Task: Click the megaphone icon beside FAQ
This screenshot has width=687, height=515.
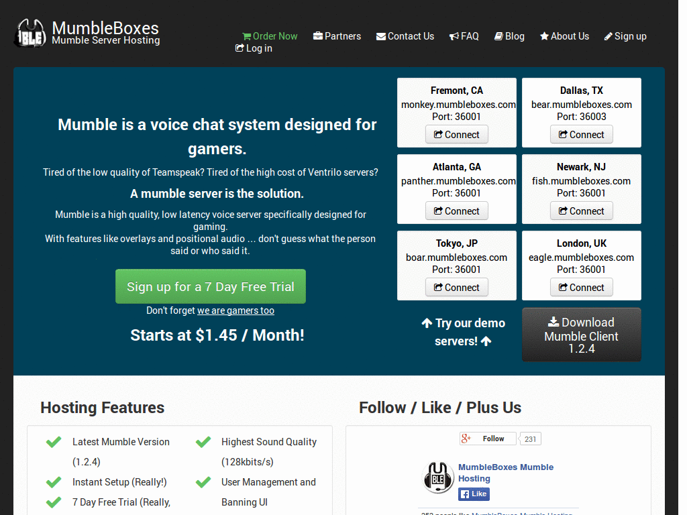Action: coord(454,36)
